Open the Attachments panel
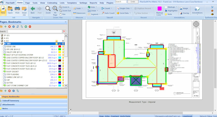 [x=34, y=105]
